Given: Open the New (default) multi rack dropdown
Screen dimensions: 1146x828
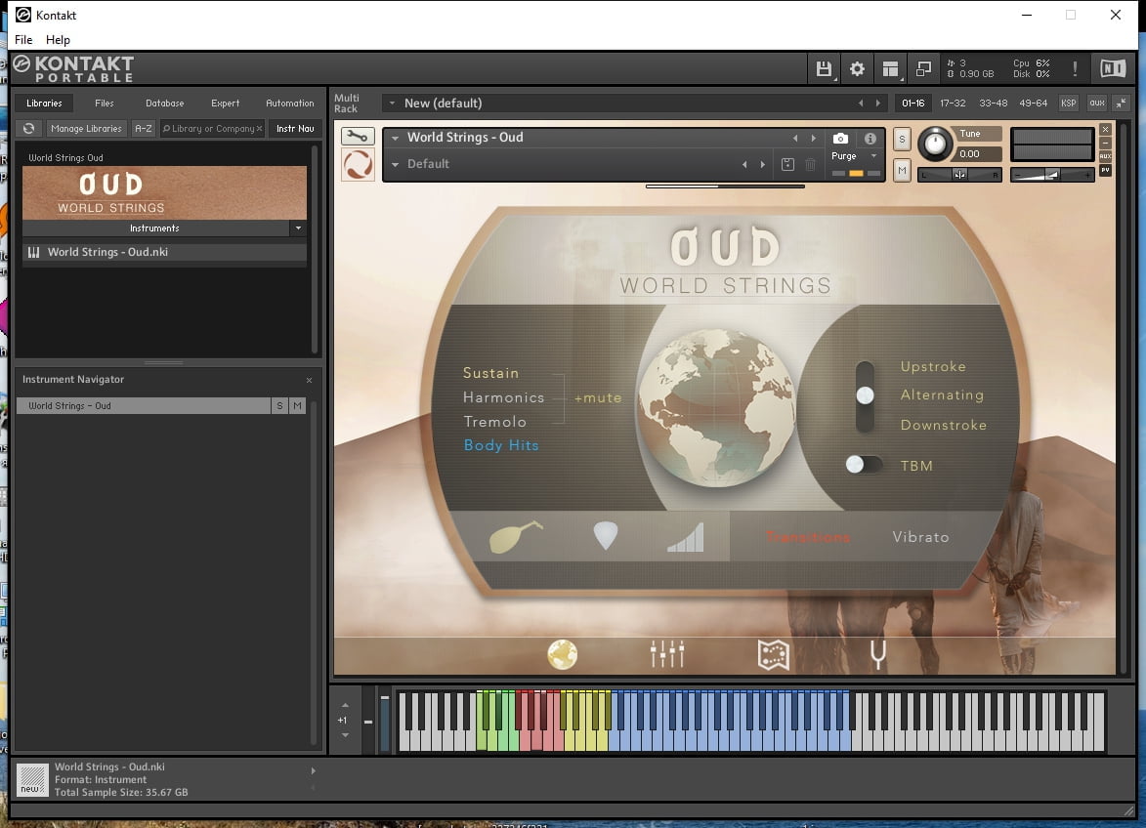Looking at the screenshot, I should click(392, 103).
